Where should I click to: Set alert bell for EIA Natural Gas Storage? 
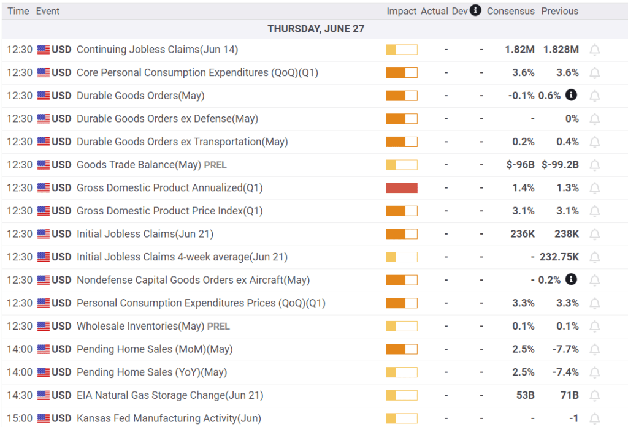[x=595, y=395]
